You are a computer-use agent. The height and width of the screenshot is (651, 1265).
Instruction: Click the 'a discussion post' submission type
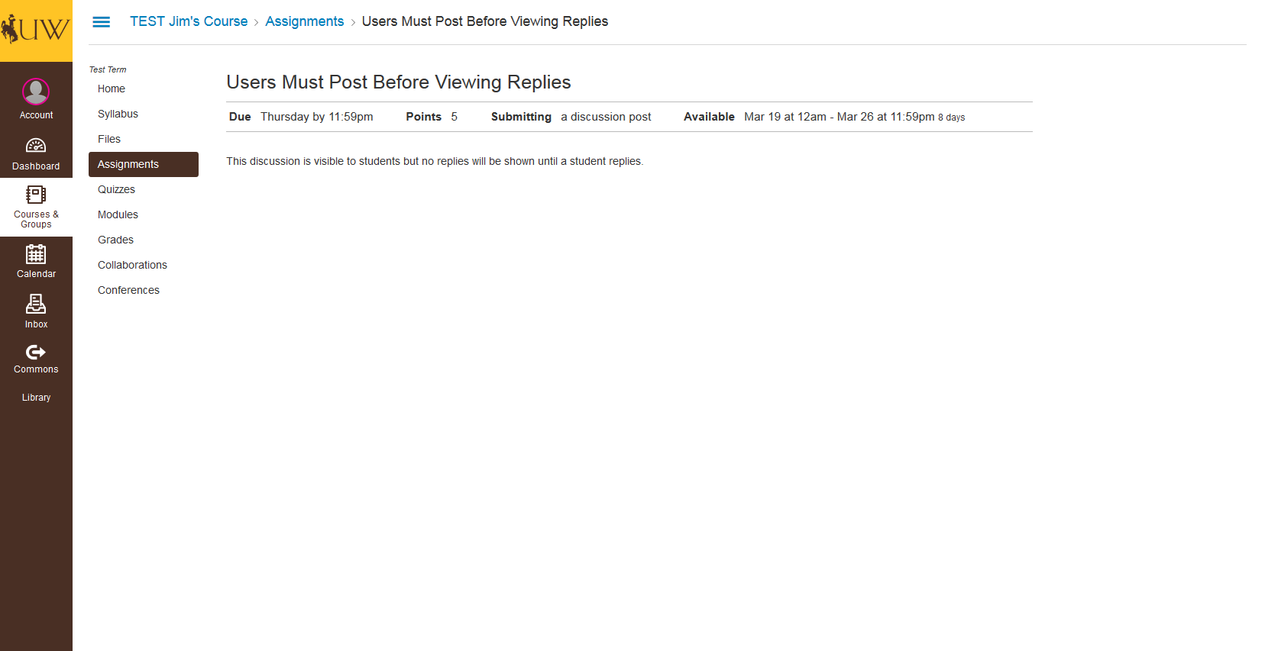tap(606, 117)
